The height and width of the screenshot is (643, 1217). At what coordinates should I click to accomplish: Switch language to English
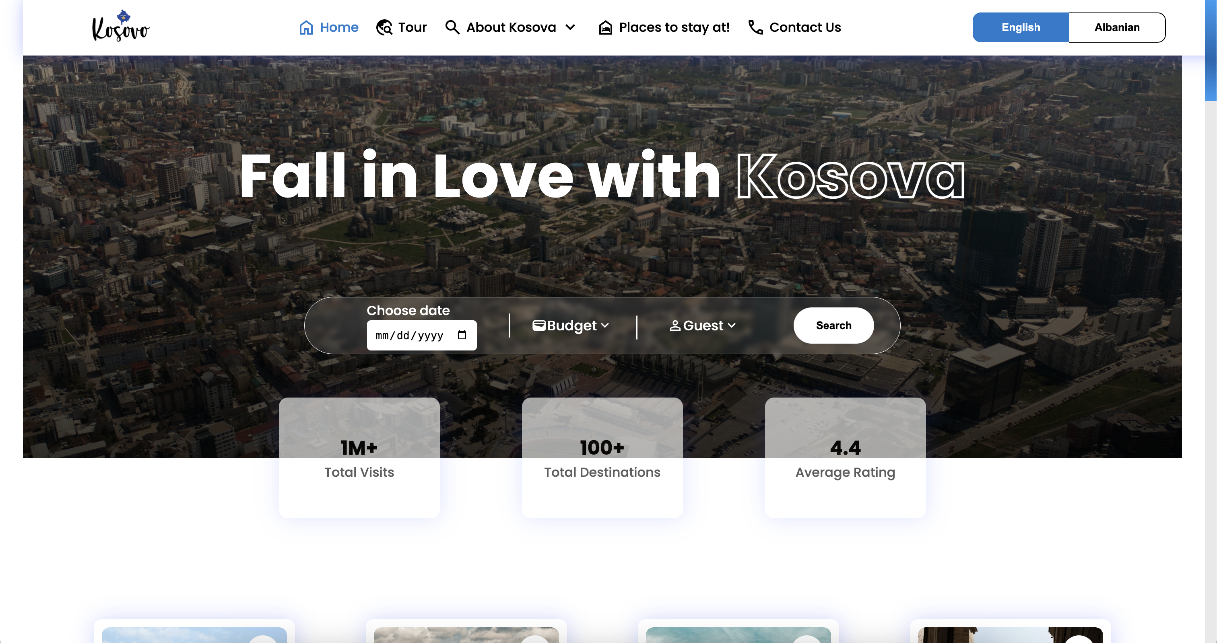coord(1021,27)
